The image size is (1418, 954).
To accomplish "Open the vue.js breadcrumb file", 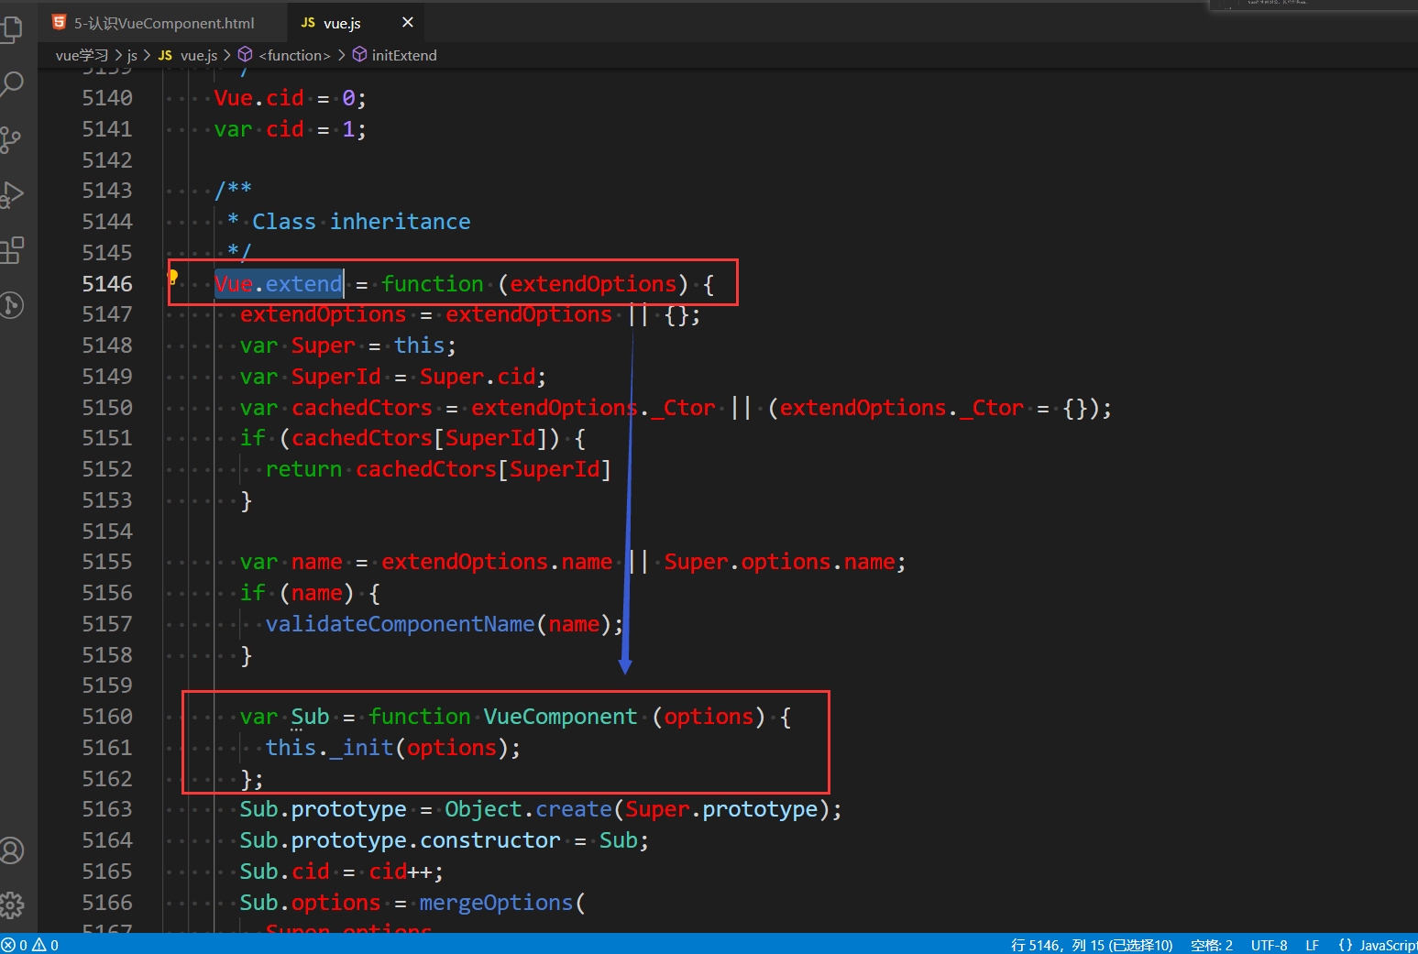I will 199,55.
